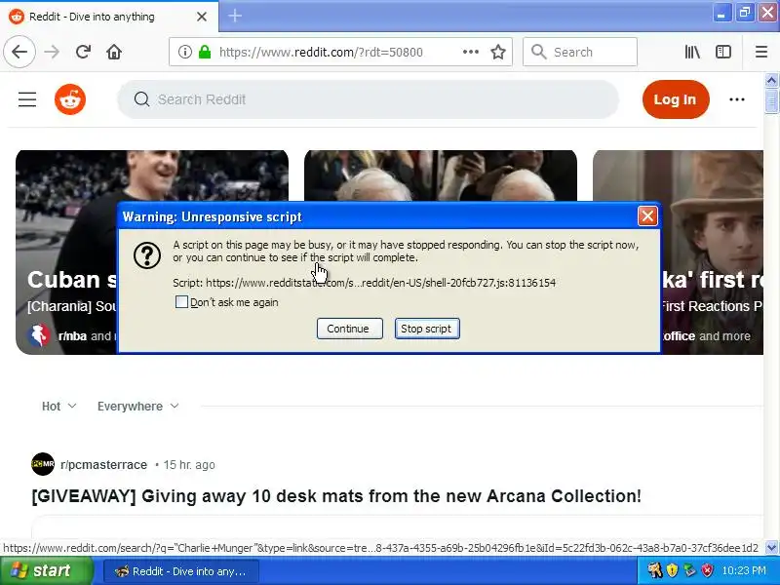The height and width of the screenshot is (585, 780).
Task: Click the '15 hr. ago' post timestamp
Action: click(189, 465)
